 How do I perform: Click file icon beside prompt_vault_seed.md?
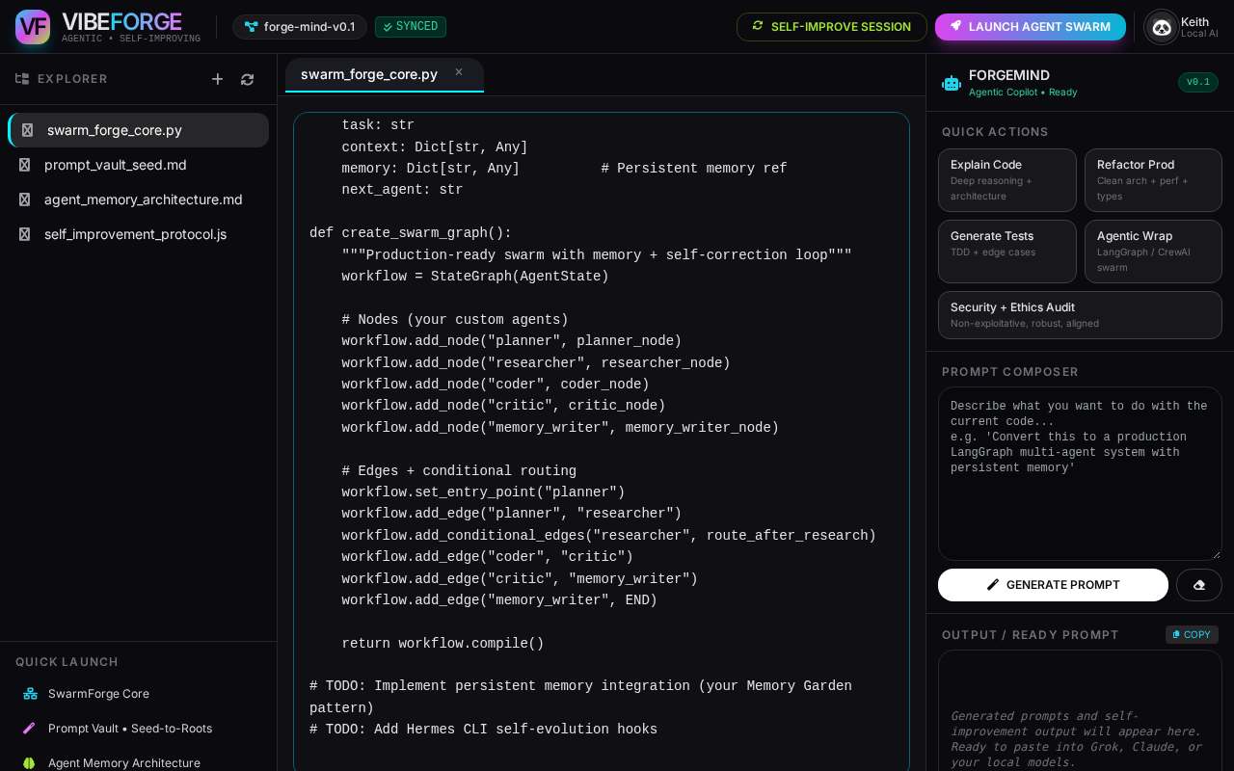25,165
